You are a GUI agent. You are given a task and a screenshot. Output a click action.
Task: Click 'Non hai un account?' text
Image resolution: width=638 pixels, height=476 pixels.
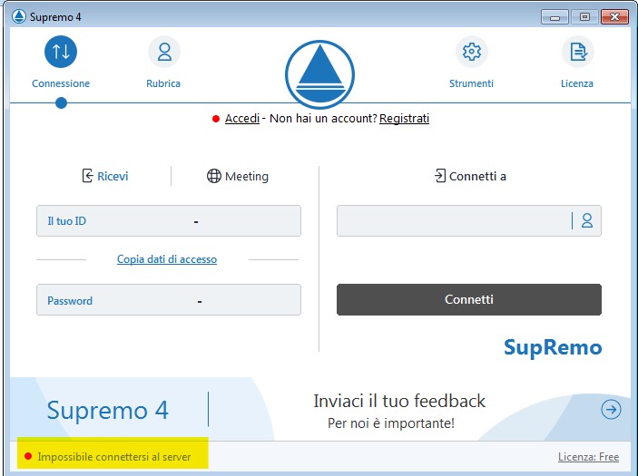[x=323, y=118]
